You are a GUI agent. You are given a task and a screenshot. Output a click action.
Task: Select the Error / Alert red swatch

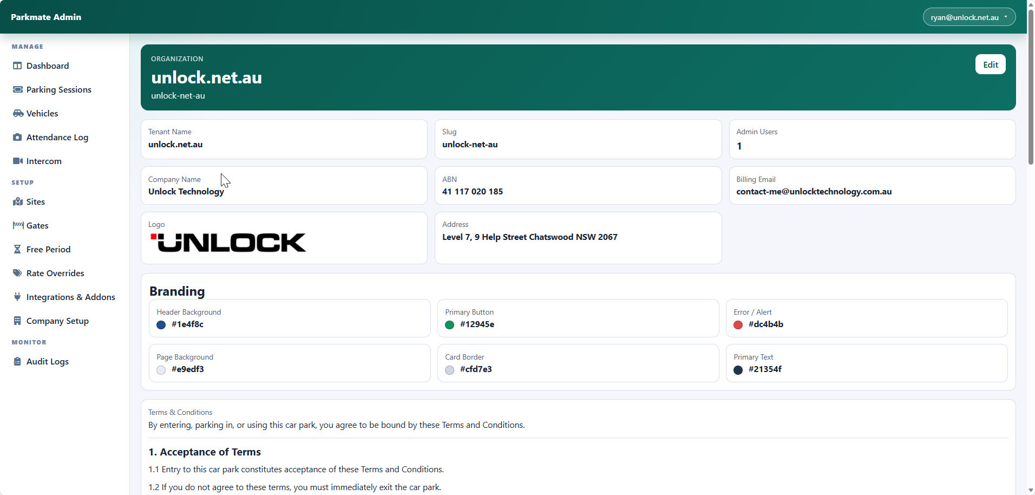tap(738, 325)
